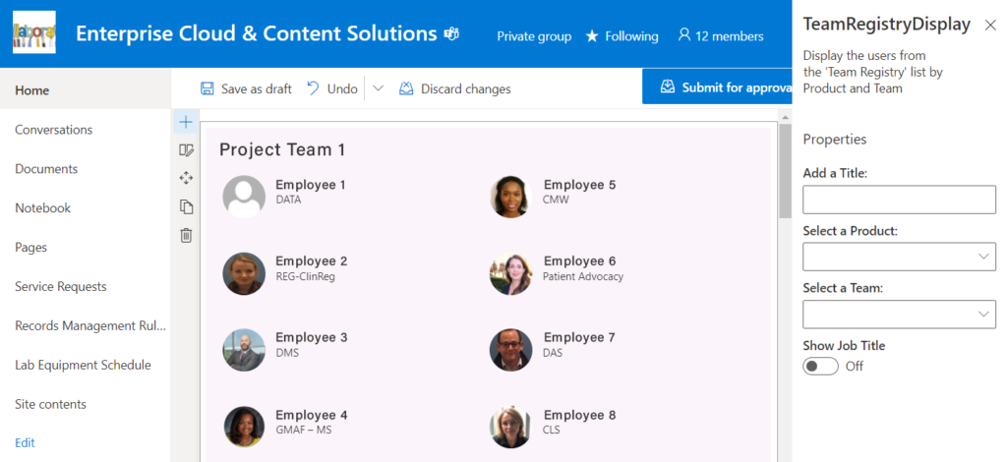Click Employee 5 profile photo

click(x=511, y=197)
